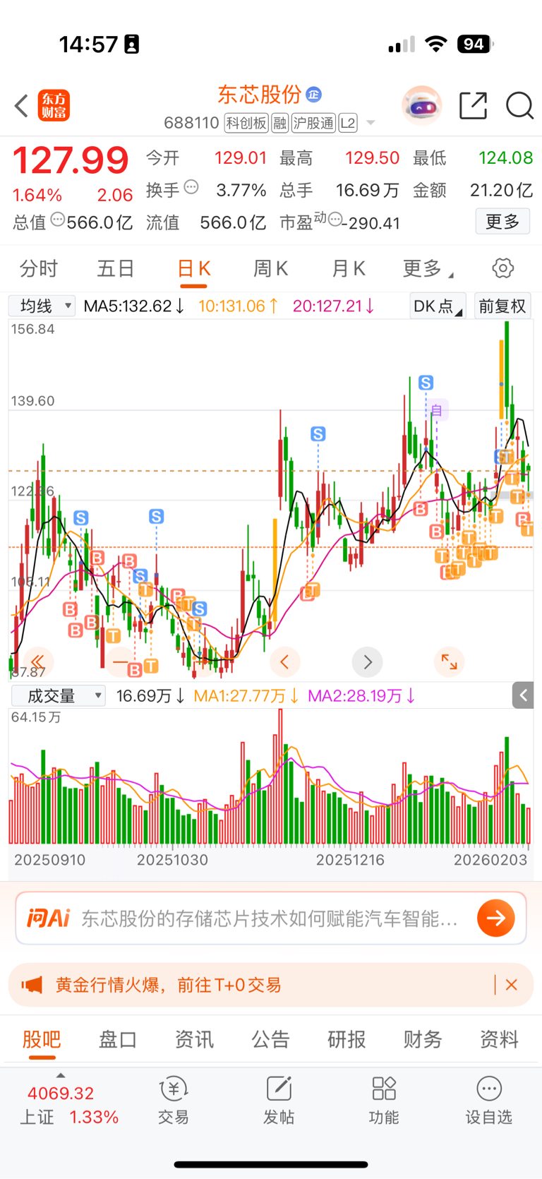
Task: Switch to 研报 tab
Action: (347, 1039)
